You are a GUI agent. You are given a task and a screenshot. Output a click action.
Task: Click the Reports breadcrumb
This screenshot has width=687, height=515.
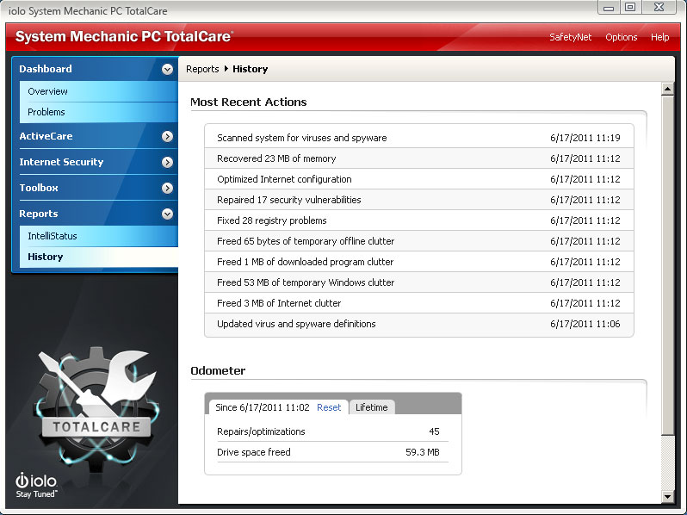click(202, 69)
